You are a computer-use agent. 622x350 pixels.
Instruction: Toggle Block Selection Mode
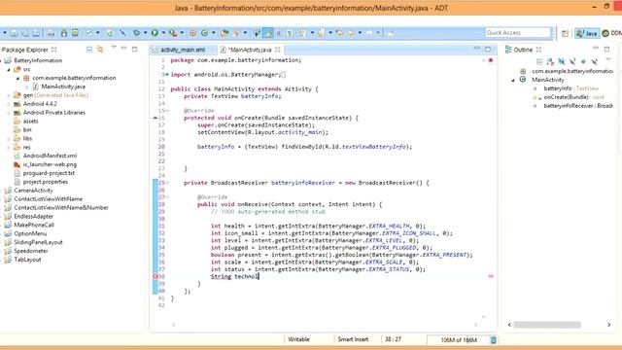point(279,33)
